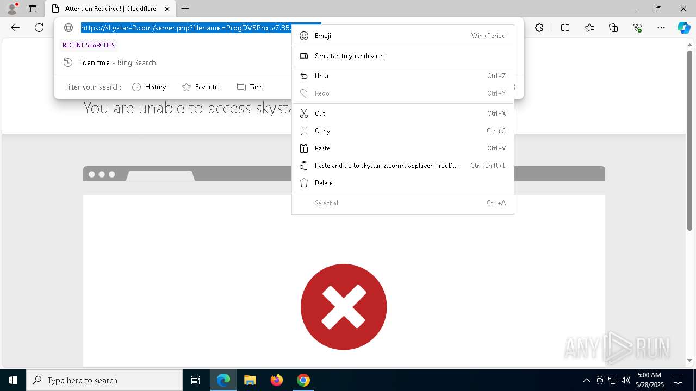Open the browser profile icon
The height and width of the screenshot is (391, 696).
pos(12,9)
